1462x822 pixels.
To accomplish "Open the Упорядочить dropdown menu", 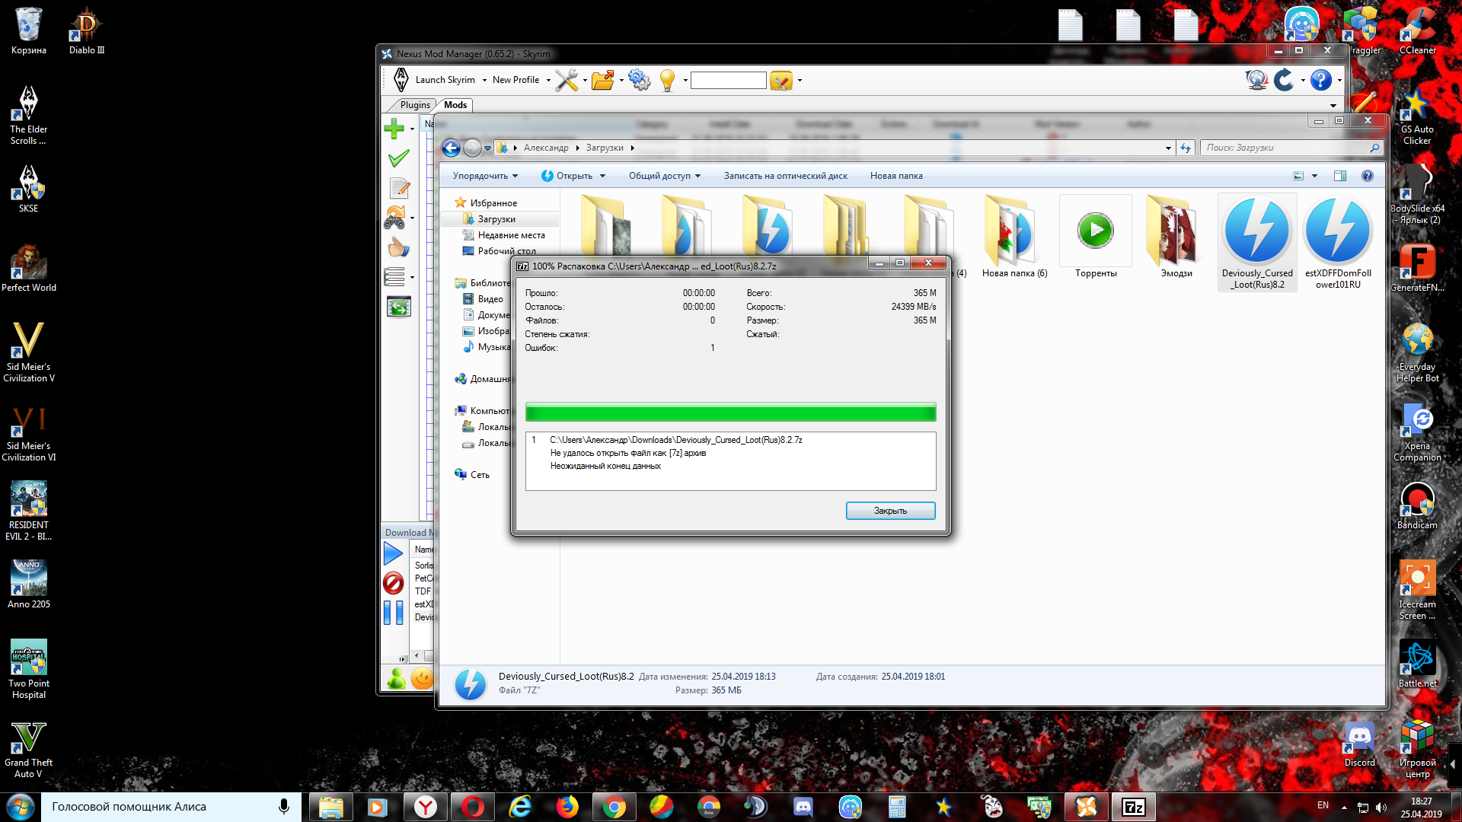I will [x=485, y=176].
